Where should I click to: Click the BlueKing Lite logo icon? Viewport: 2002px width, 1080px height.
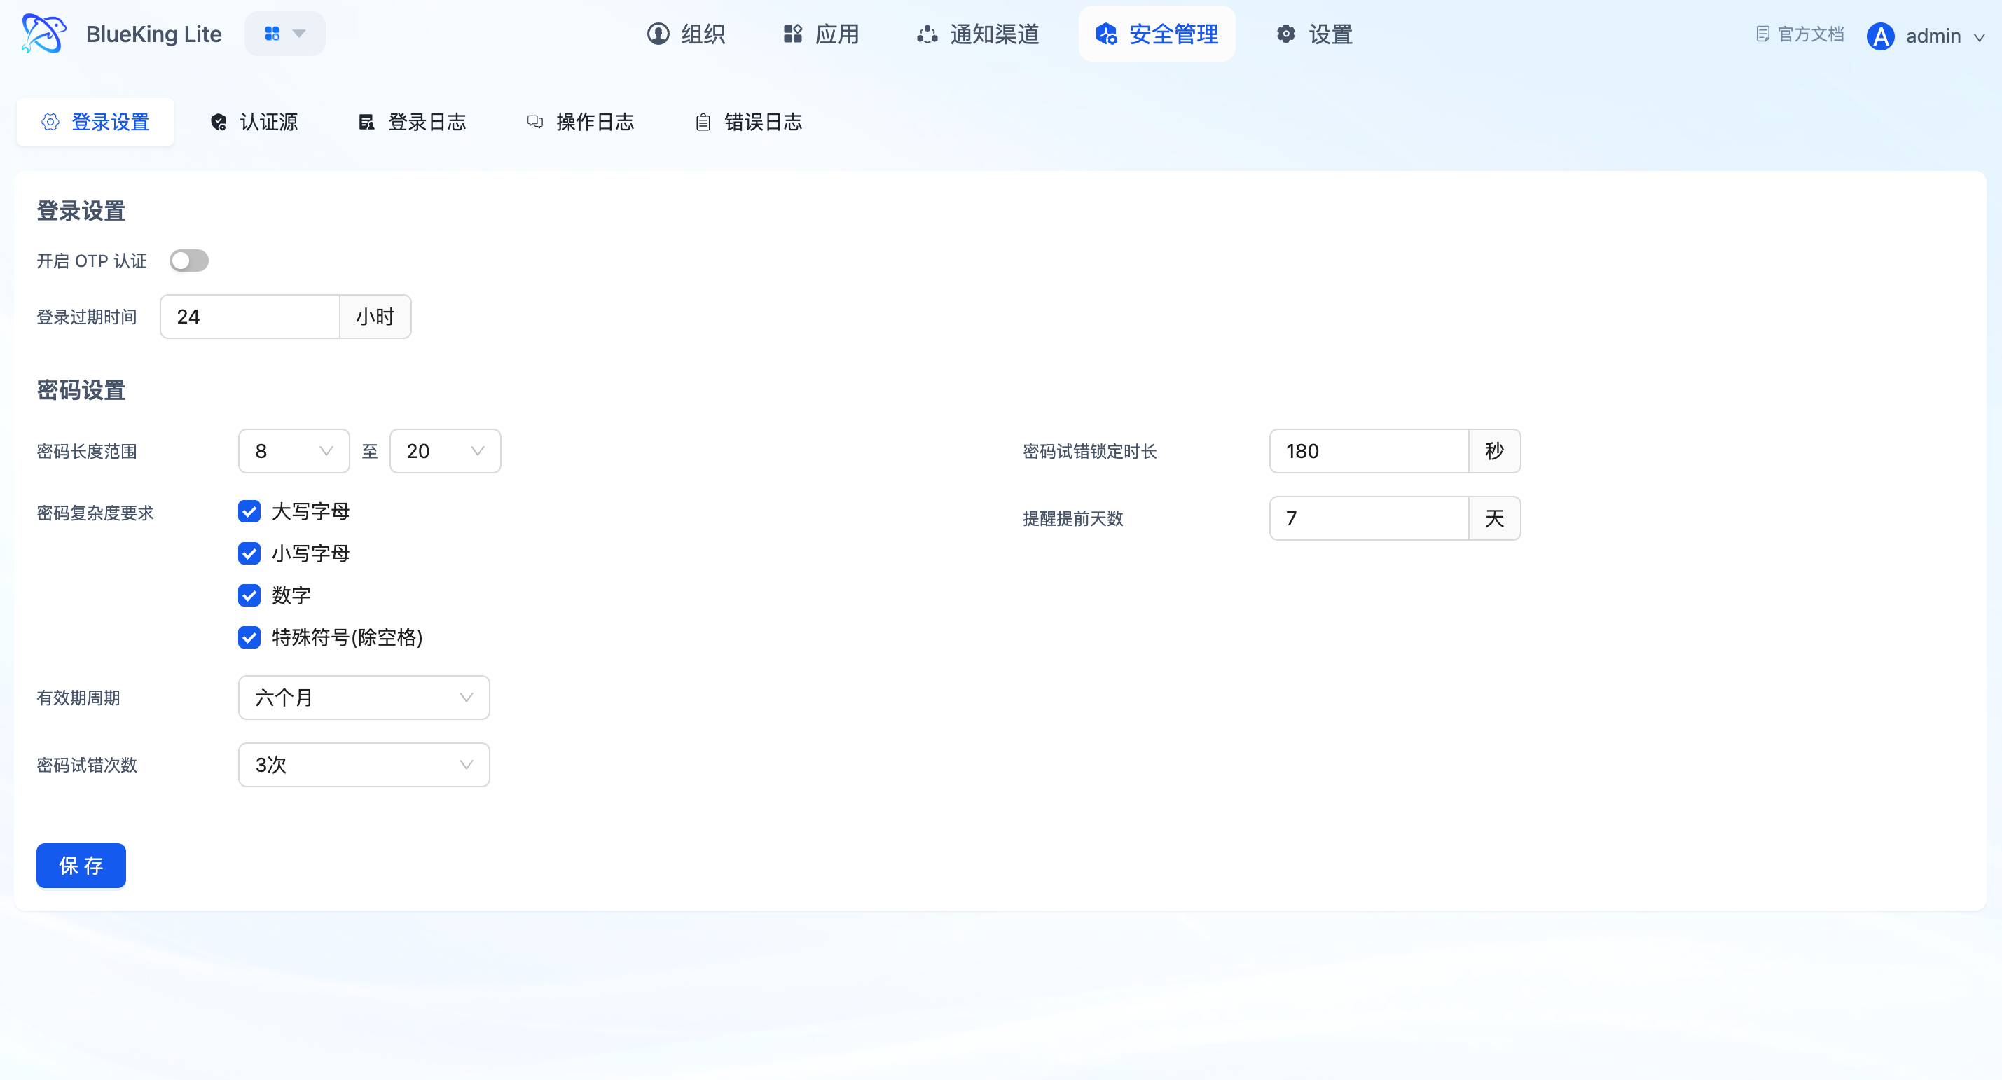(43, 34)
